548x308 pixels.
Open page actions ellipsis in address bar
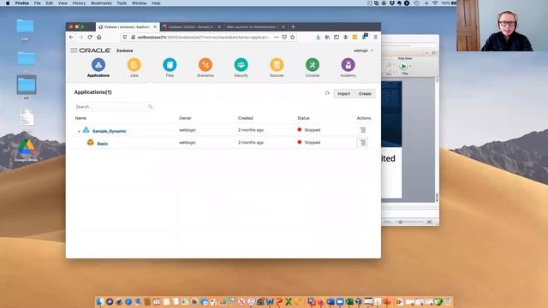click(276, 37)
